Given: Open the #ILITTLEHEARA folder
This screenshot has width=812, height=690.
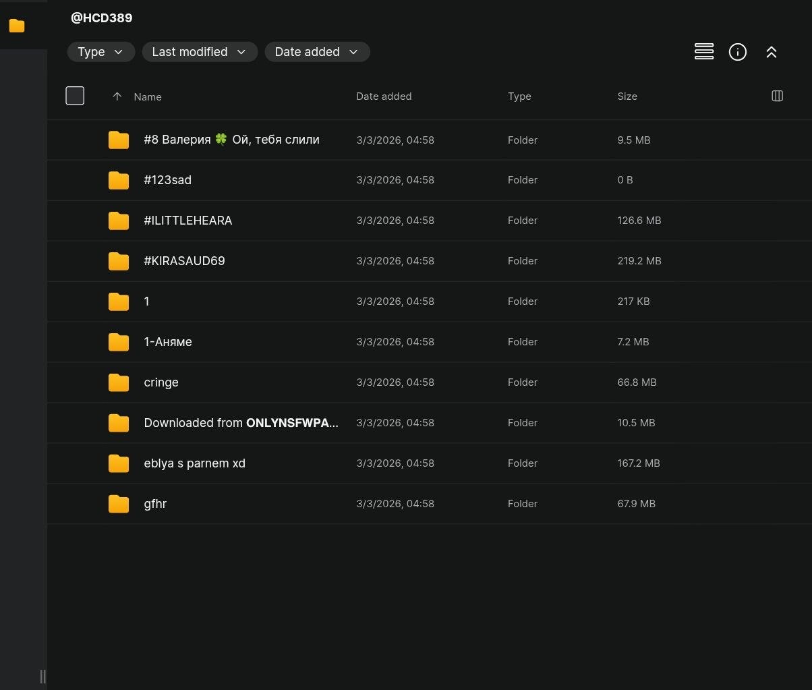Looking at the screenshot, I should [x=187, y=221].
